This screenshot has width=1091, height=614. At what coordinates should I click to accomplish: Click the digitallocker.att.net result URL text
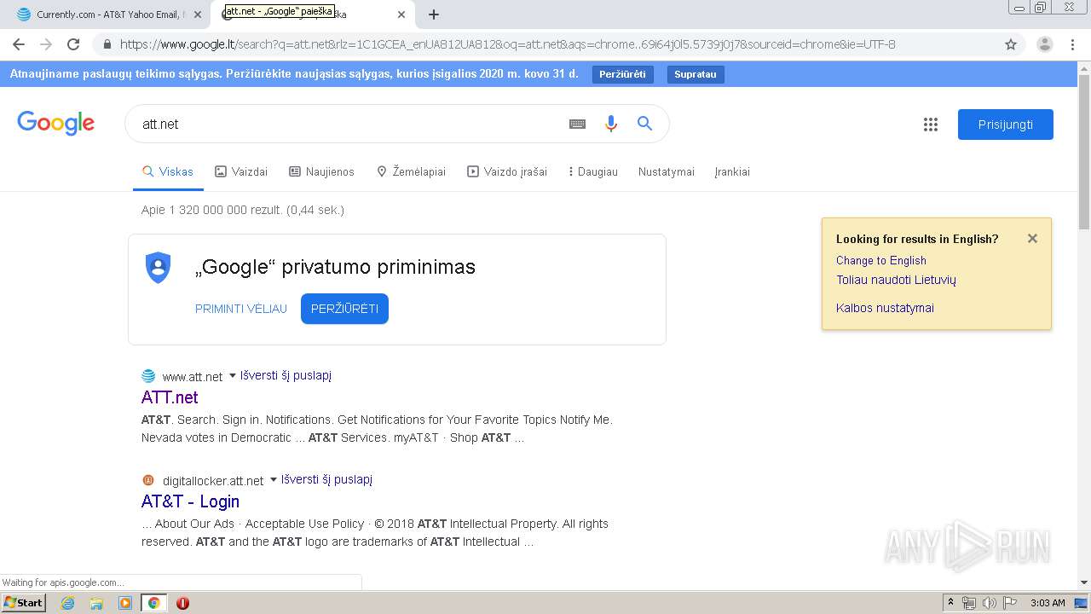coord(213,480)
